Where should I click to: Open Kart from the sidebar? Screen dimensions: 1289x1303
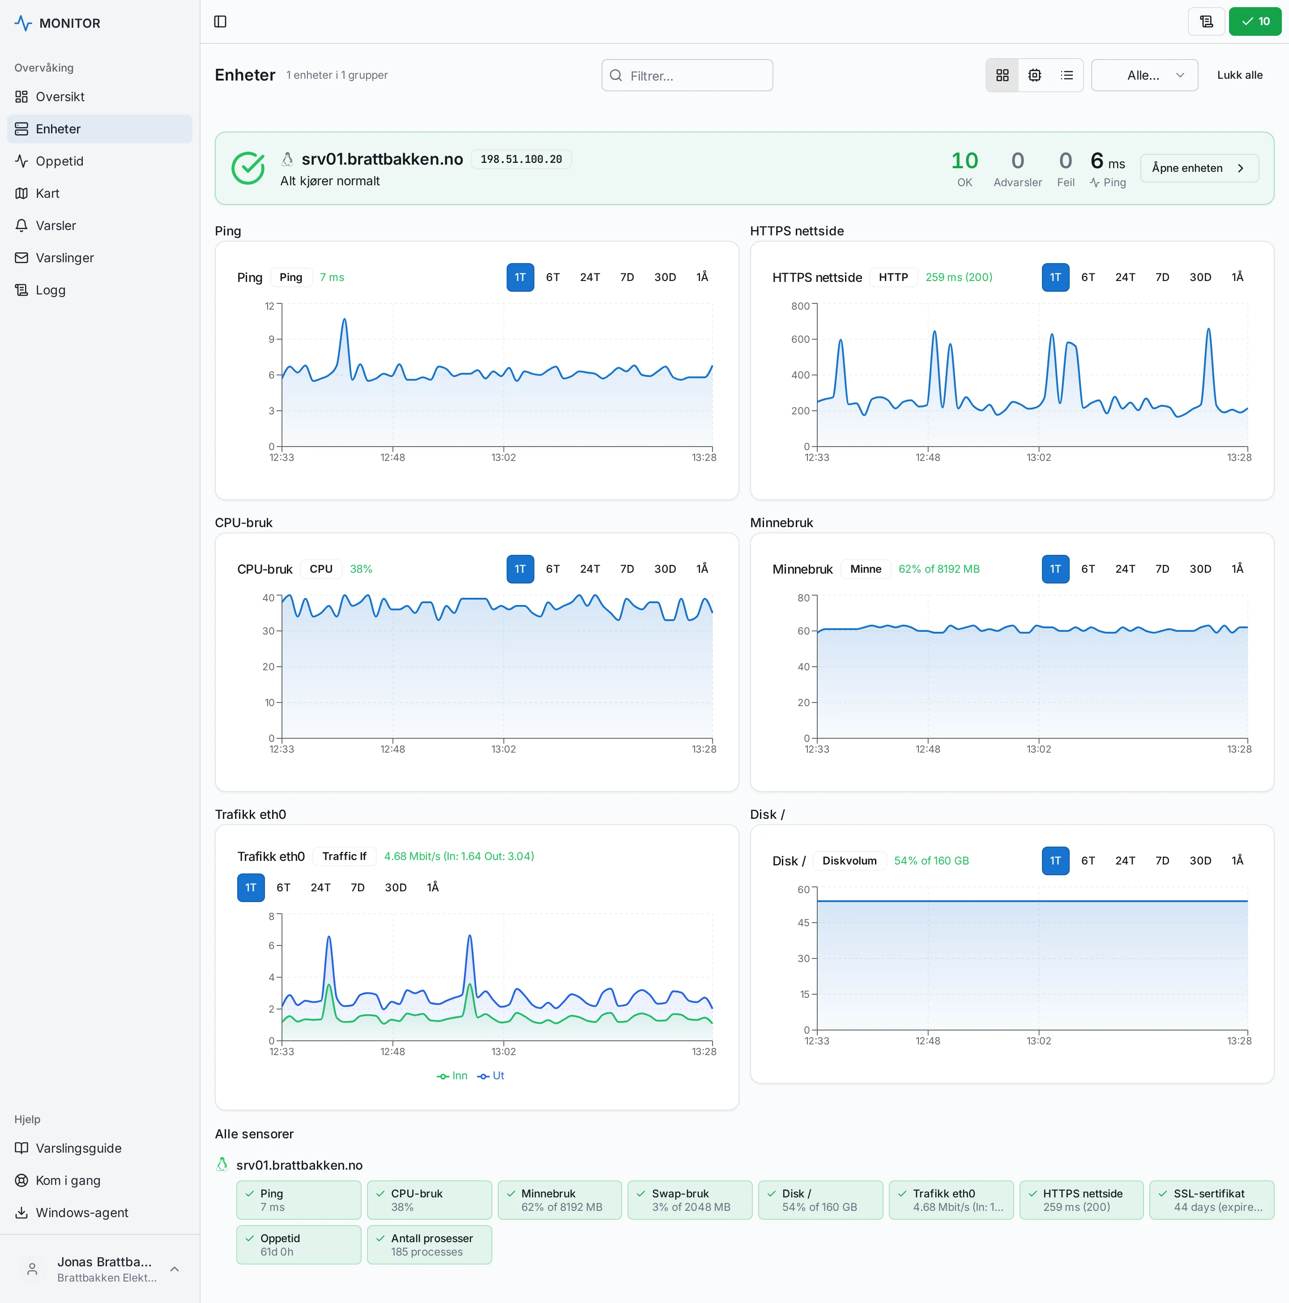click(x=100, y=194)
